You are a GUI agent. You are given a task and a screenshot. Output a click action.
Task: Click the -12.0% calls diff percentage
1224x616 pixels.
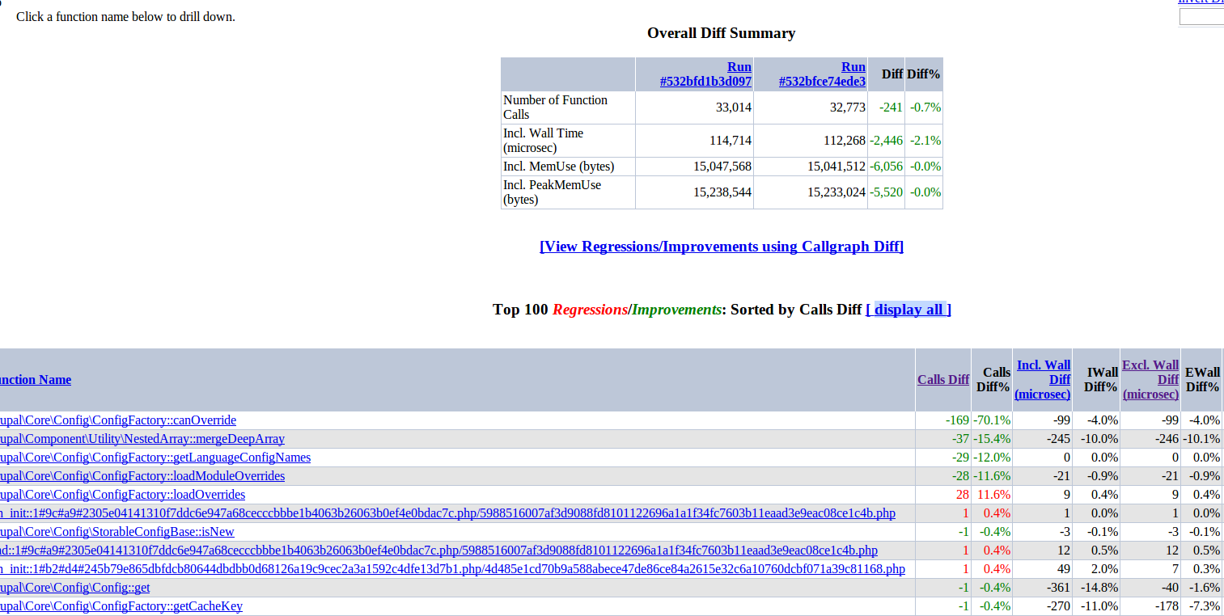point(992,458)
